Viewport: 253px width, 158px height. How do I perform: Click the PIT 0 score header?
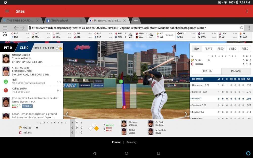click(8, 48)
